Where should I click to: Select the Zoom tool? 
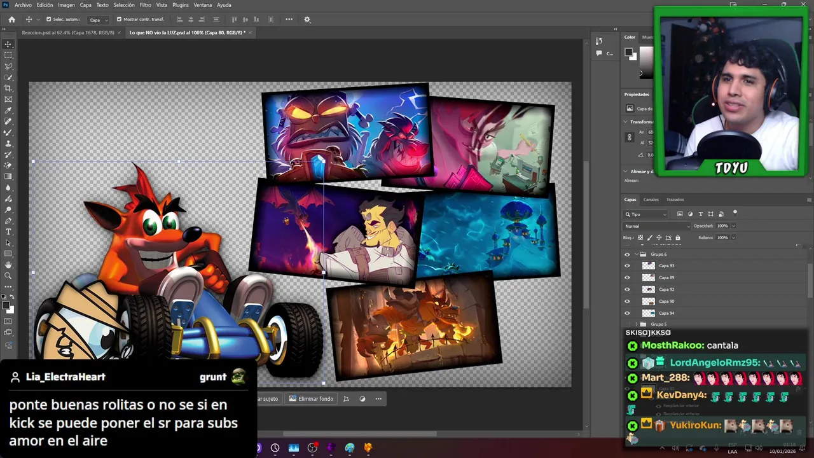8,276
